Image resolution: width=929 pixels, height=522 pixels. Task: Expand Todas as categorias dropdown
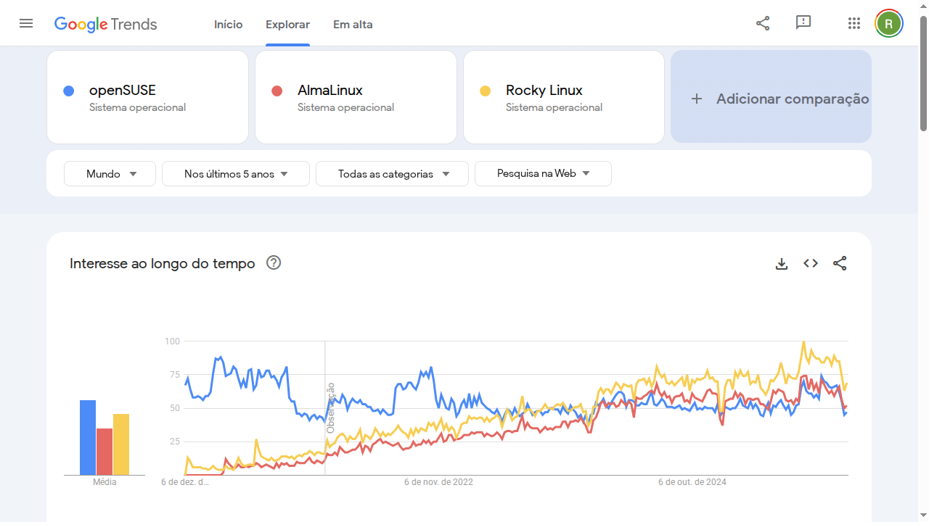pos(393,174)
